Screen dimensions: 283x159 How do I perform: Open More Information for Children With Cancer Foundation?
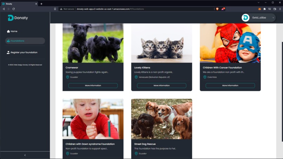230,85
